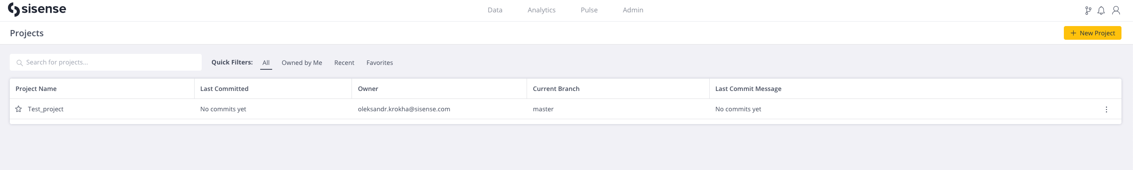
Task: Focus the Search for projects field
Action: (x=105, y=62)
